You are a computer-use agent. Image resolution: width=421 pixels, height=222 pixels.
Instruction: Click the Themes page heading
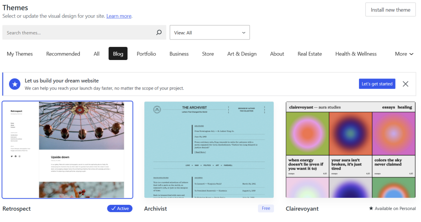[x=15, y=8]
